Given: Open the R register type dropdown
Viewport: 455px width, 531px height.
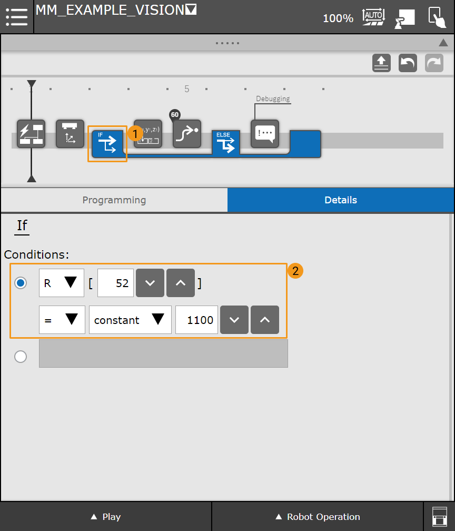Looking at the screenshot, I should 62,283.
